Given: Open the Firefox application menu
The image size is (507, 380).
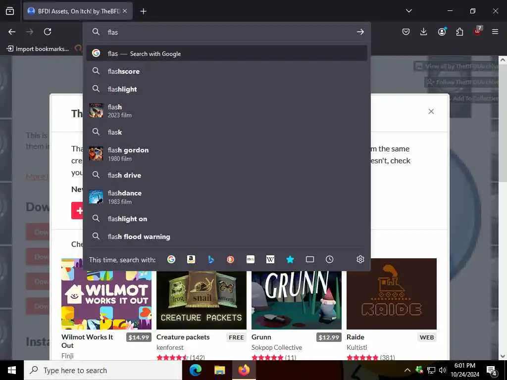Looking at the screenshot, I should click(x=495, y=32).
